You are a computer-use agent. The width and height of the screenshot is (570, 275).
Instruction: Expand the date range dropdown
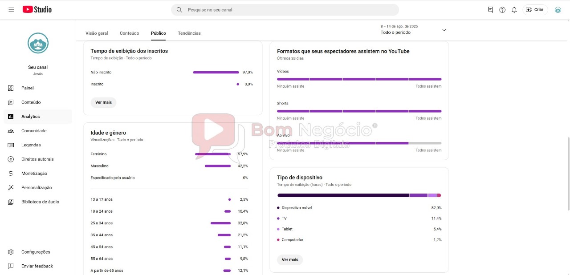pos(413,29)
